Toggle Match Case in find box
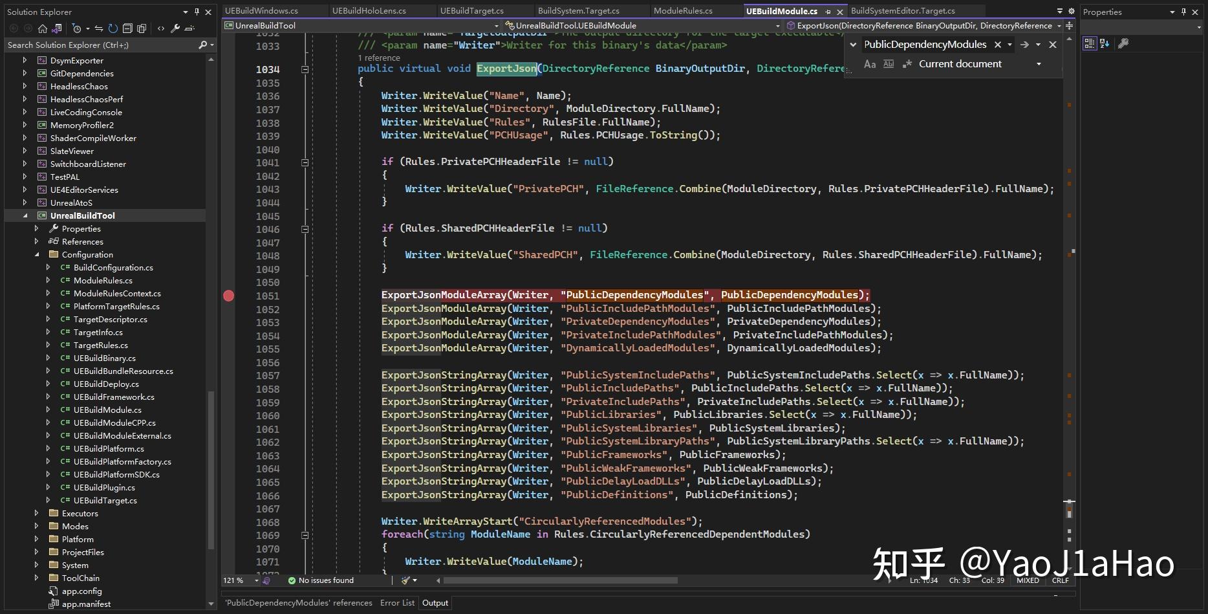 tap(870, 64)
